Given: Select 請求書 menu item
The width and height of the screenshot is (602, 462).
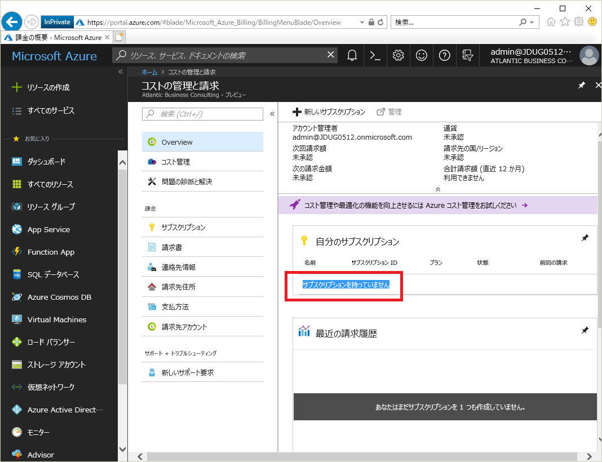Looking at the screenshot, I should coord(202,247).
